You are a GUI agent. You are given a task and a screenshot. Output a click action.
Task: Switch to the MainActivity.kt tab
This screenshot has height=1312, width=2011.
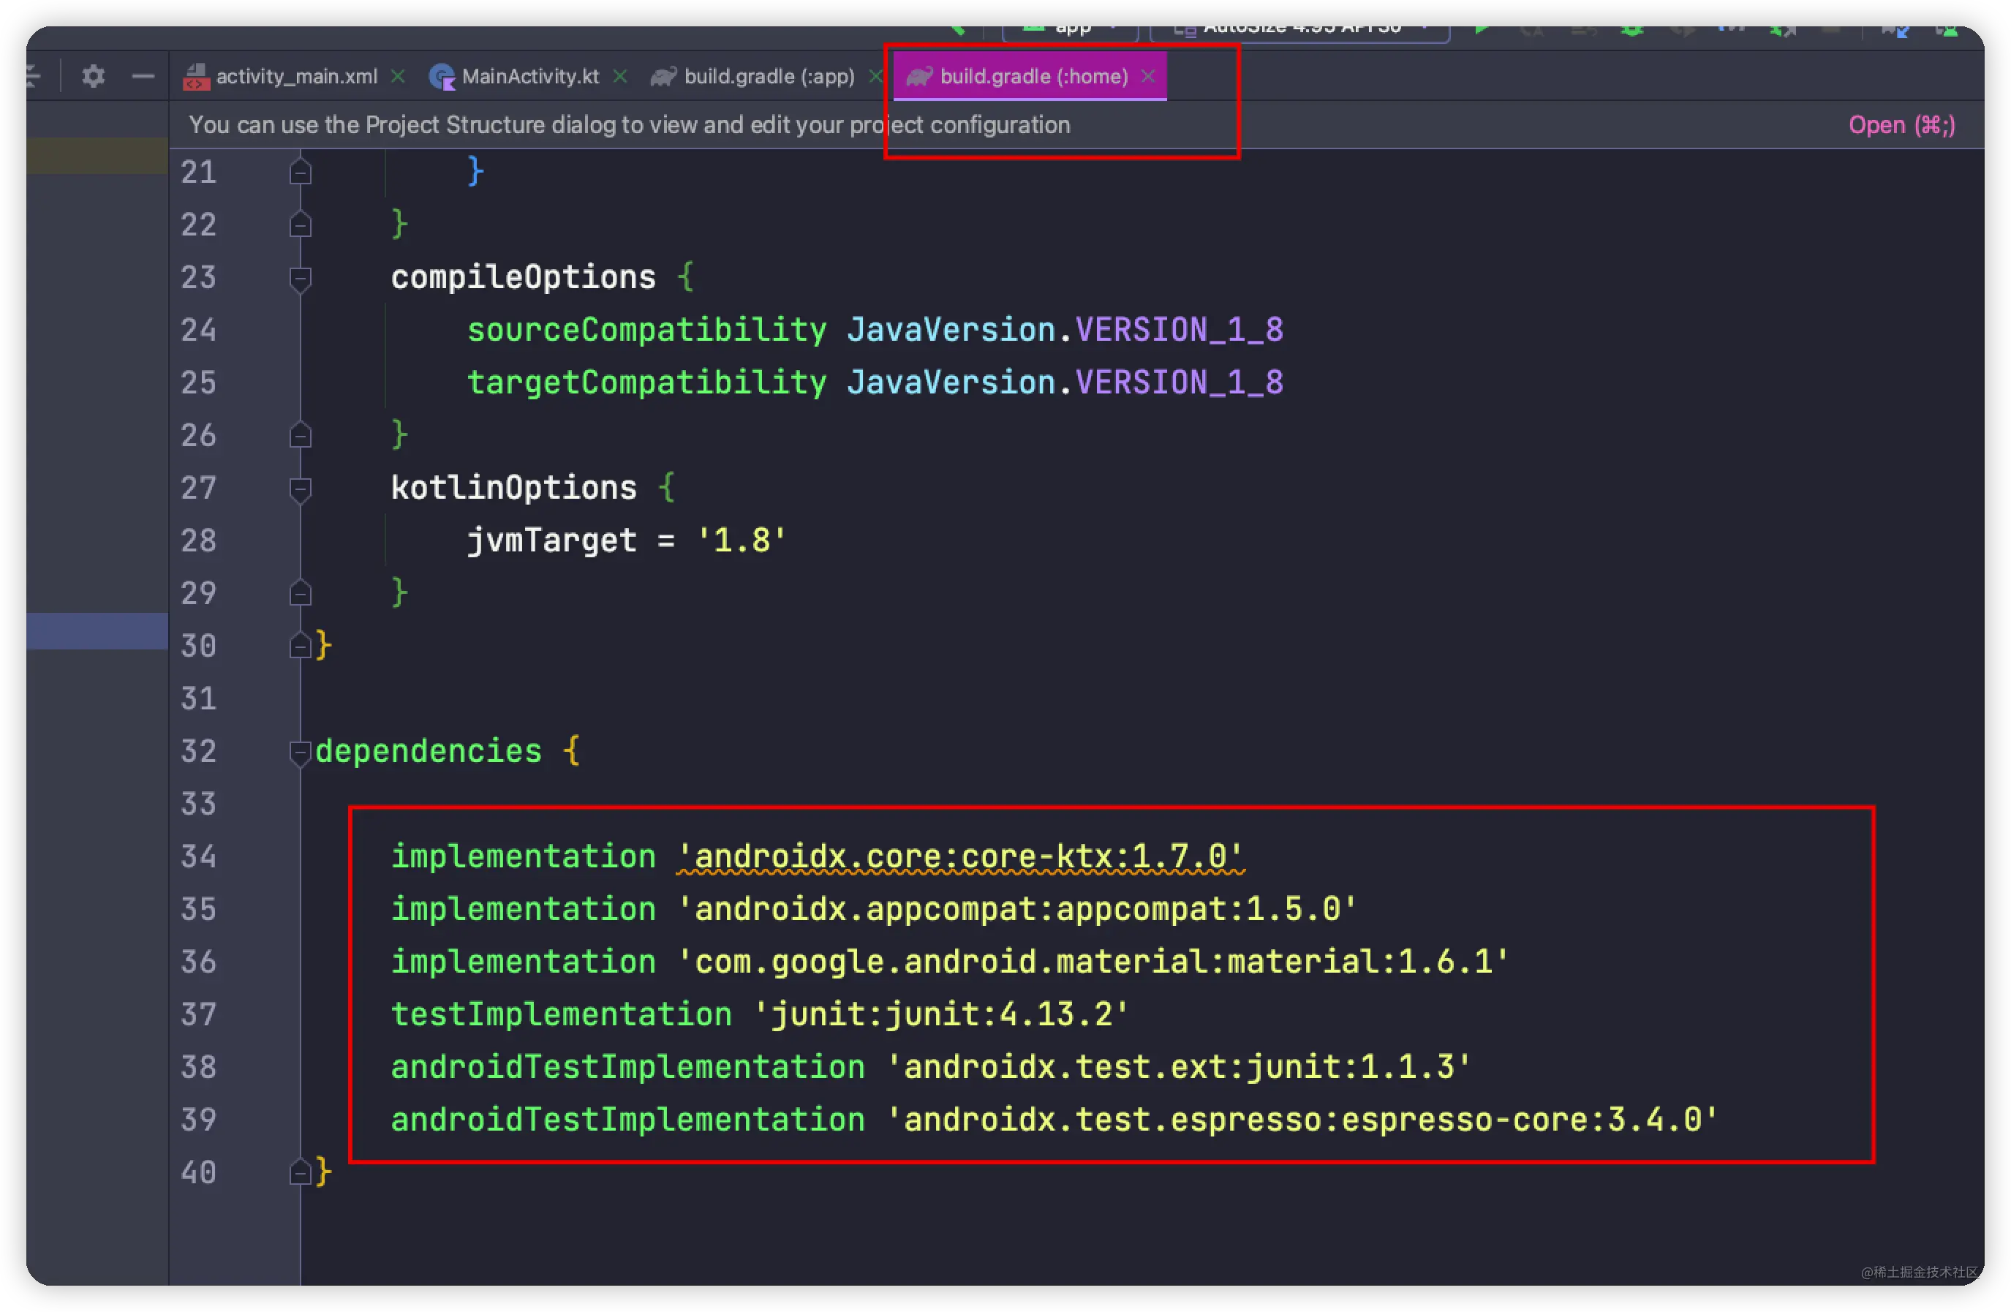point(529,76)
